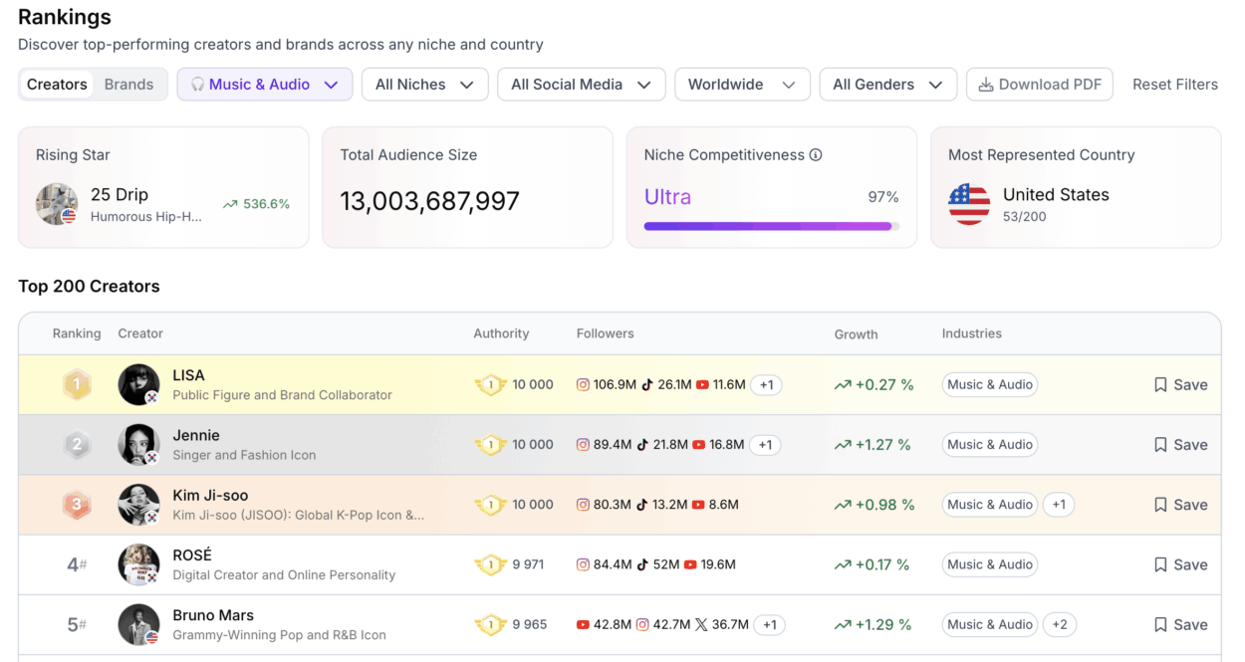Click the bookmark icon in LISA's row
Image resolution: width=1245 pixels, height=662 pixels.
pyautogui.click(x=1160, y=385)
